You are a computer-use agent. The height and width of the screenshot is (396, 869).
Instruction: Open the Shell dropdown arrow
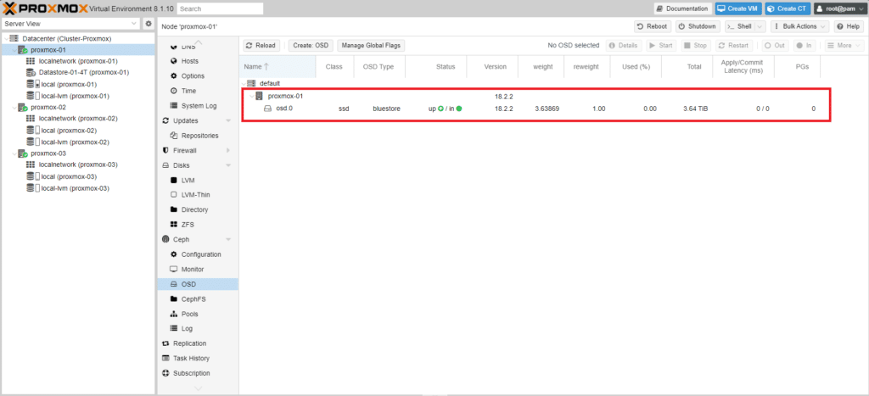tap(760, 26)
